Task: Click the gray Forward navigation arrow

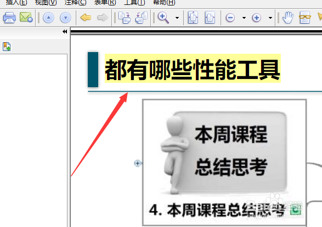Action: [x=103, y=18]
